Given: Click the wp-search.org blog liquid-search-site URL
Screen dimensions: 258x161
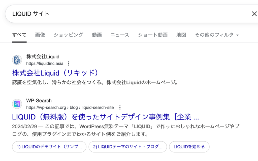Looking at the screenshot, I should (70, 108).
